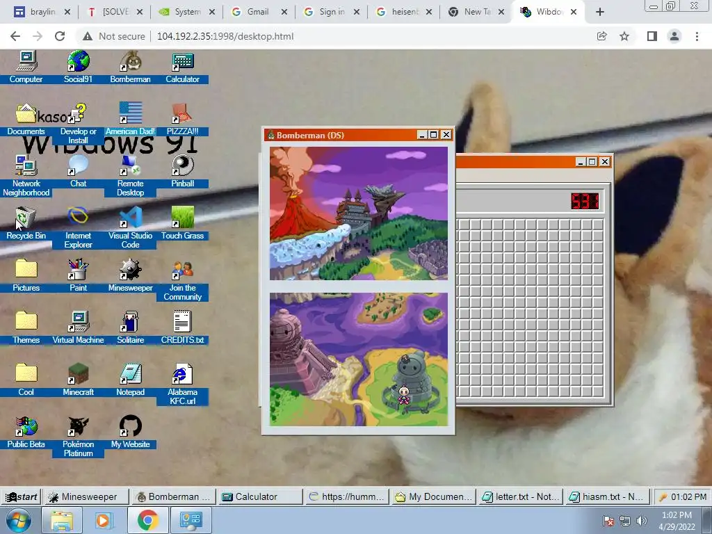
Task: Open the Themes folder
Action: (26, 328)
